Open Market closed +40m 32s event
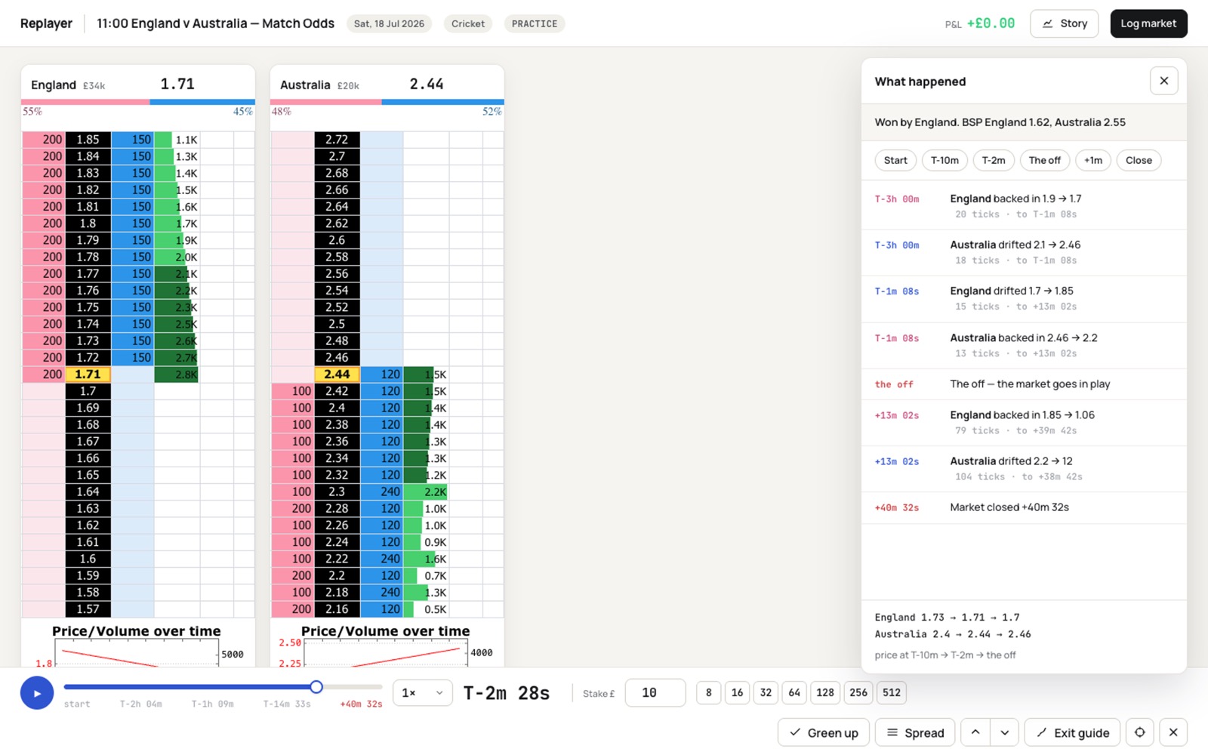The image size is (1208, 755). (x=1024, y=507)
